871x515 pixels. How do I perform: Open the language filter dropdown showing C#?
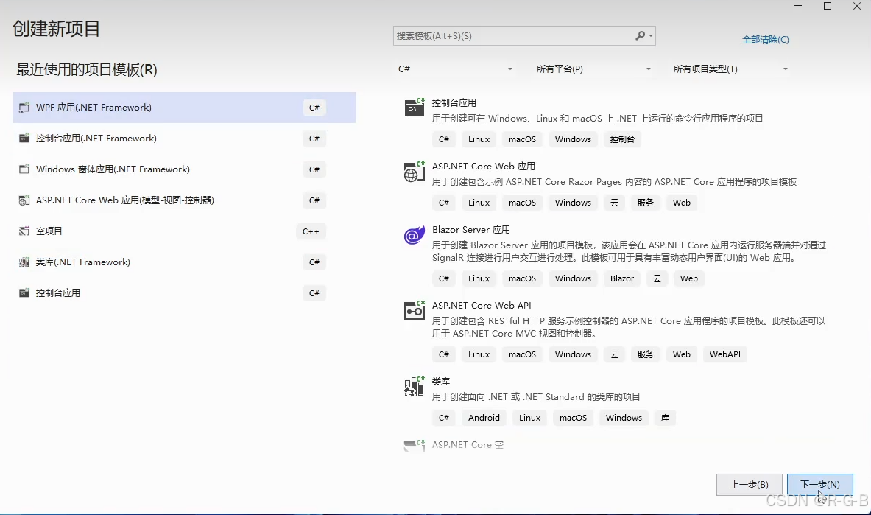pyautogui.click(x=454, y=69)
